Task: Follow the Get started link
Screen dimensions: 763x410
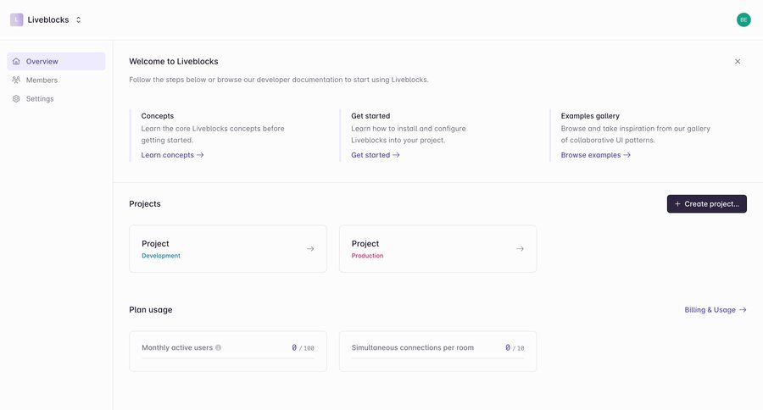Action: pyautogui.click(x=376, y=155)
